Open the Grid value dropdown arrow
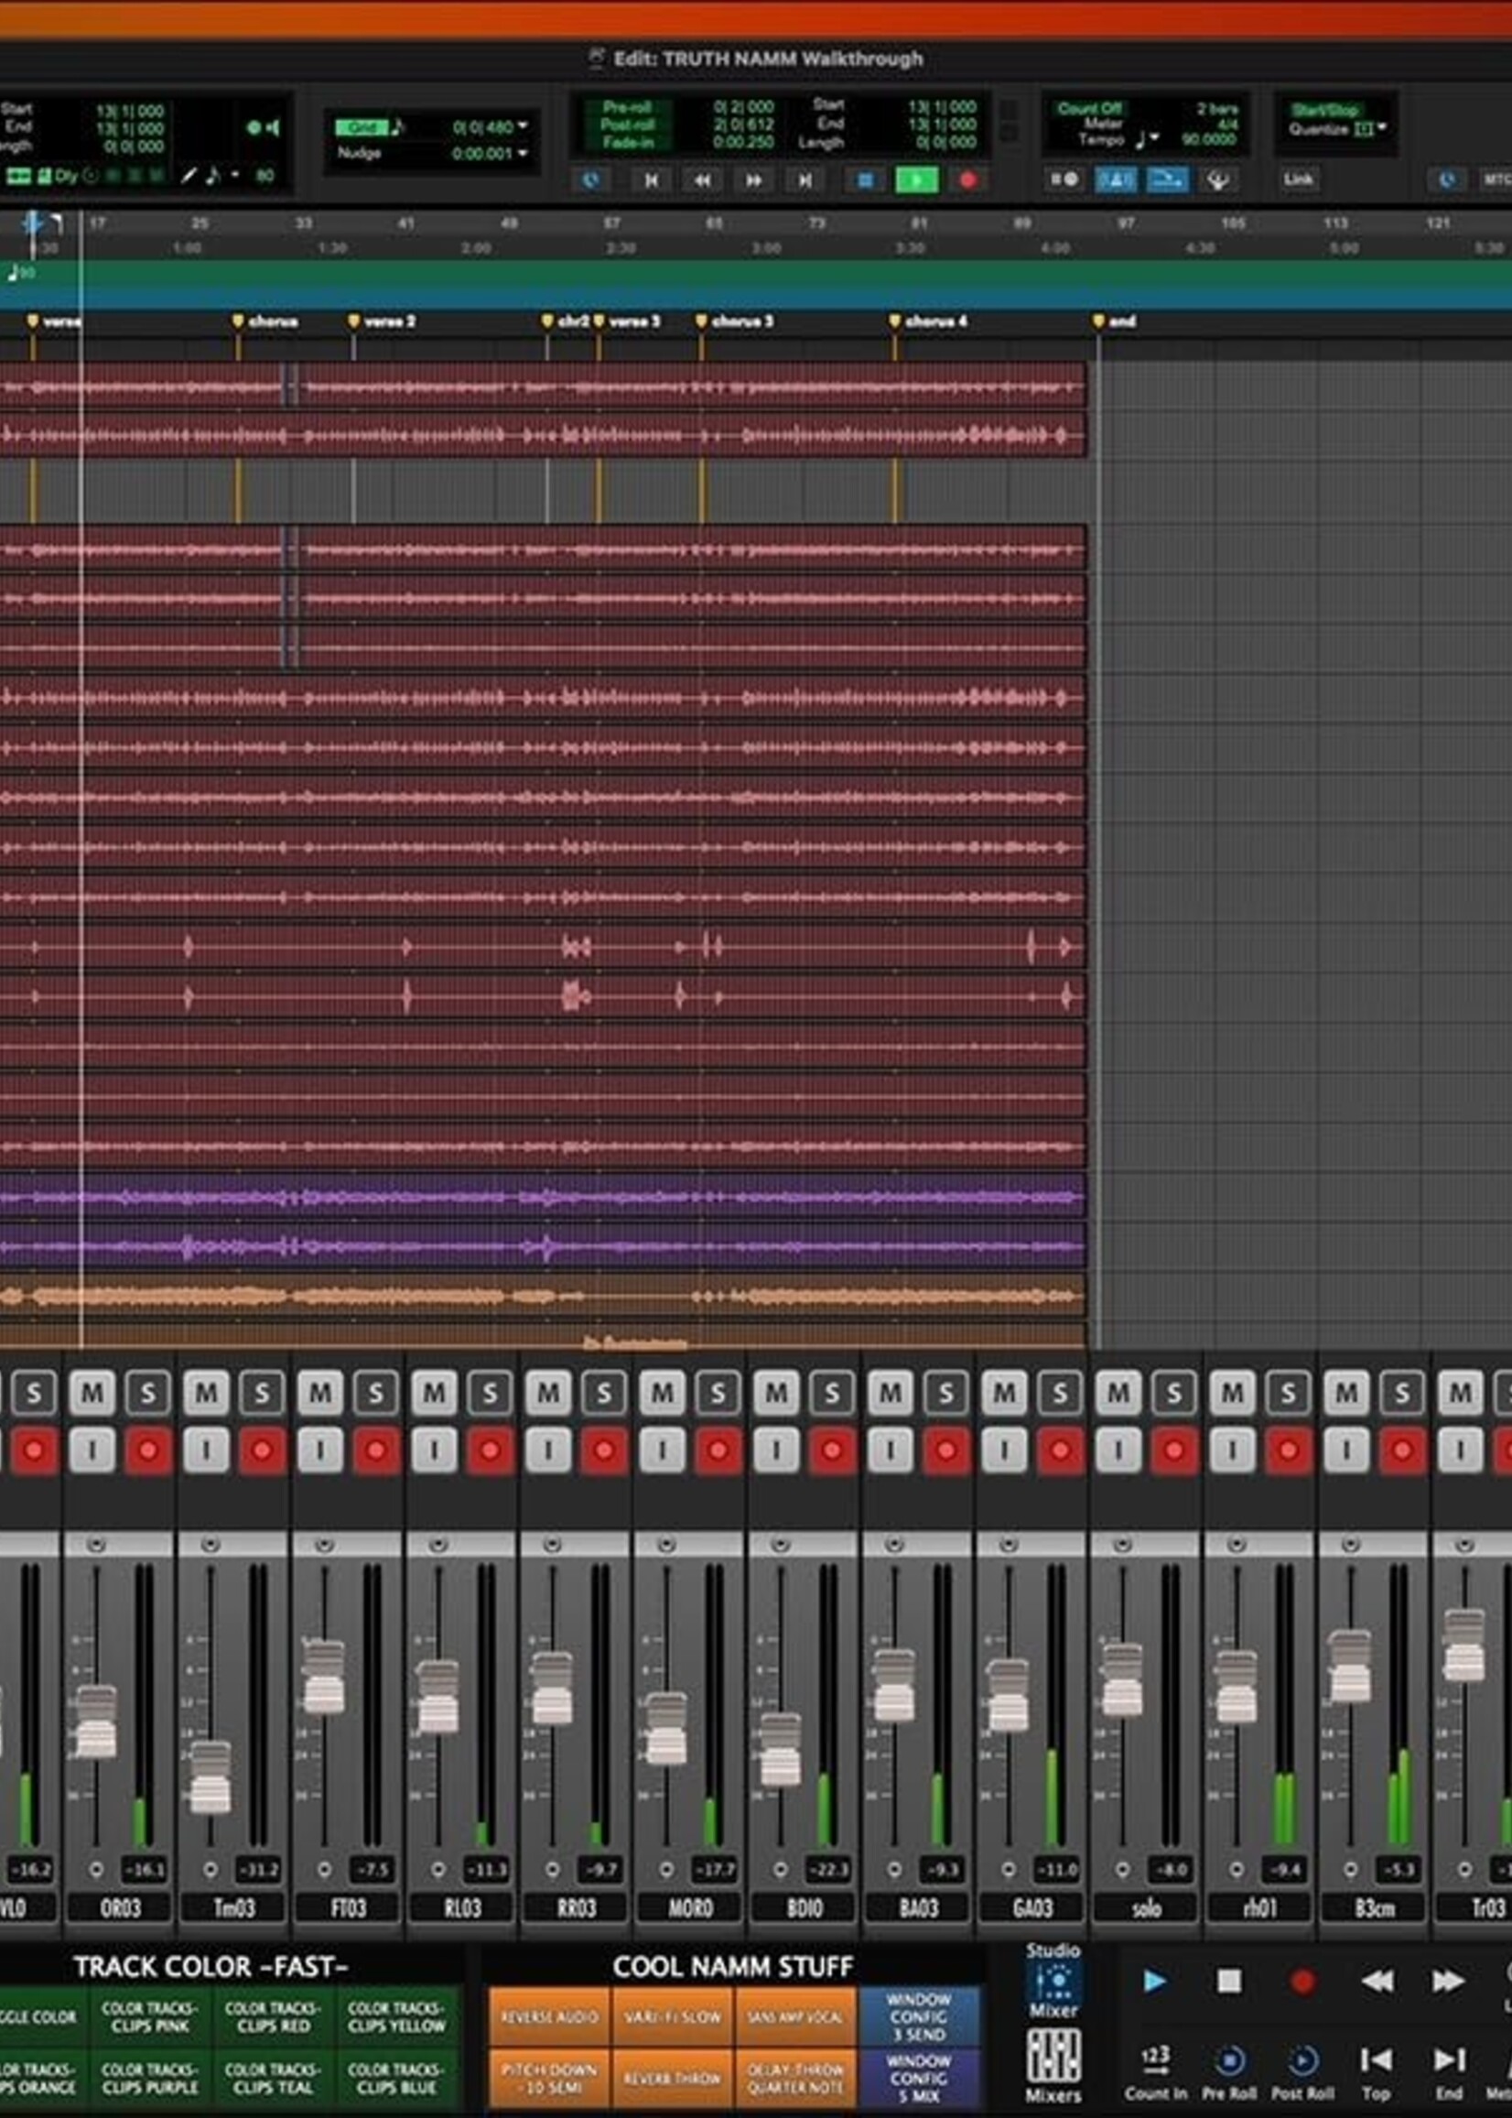Image resolution: width=1512 pixels, height=2118 pixels. pos(523,125)
